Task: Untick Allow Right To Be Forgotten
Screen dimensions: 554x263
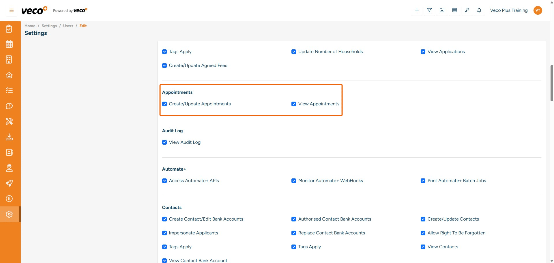Action: point(423,233)
